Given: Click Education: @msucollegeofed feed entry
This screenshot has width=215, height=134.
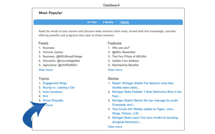Looking at the screenshot, I should [x=61, y=61].
